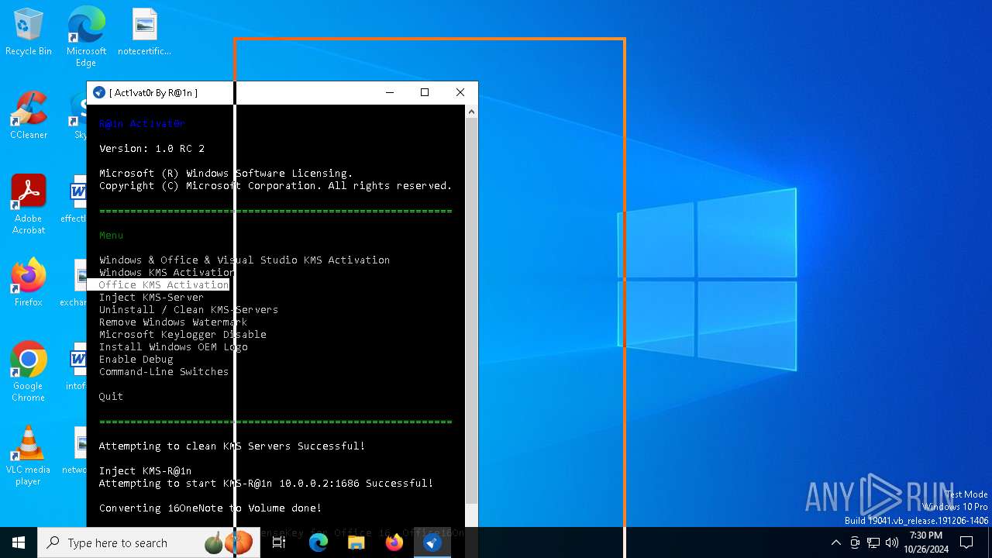Select Windows & Office & Visual Studio KMS Activation
The image size is (992, 558).
(x=244, y=260)
